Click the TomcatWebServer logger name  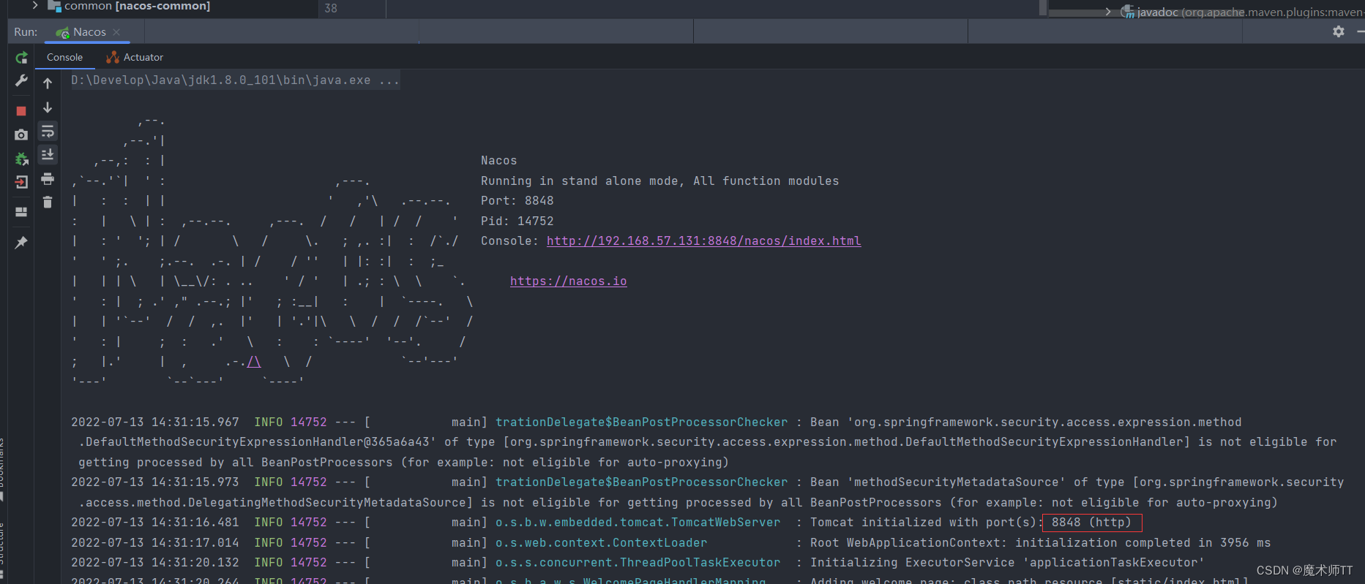(x=637, y=522)
